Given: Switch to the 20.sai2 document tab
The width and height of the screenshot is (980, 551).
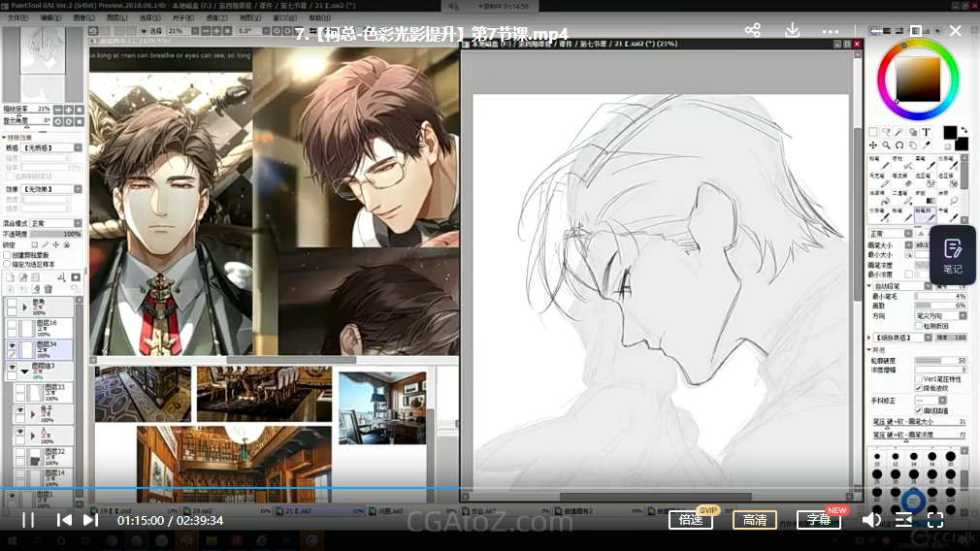Looking at the screenshot, I should click(x=202, y=509).
